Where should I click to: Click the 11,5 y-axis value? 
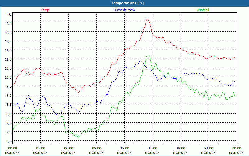click(x=8, y=50)
